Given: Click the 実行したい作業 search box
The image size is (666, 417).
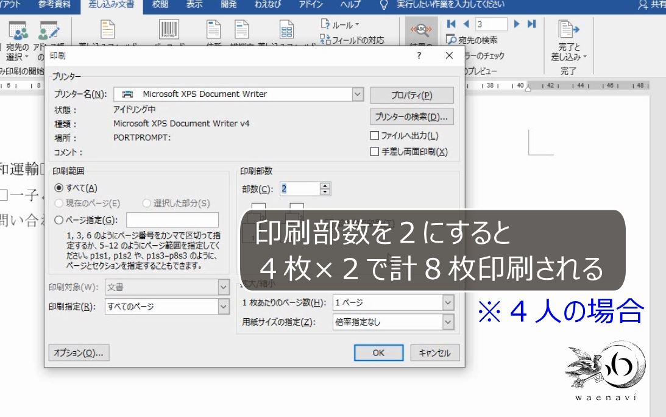Looking at the screenshot, I should coord(450,5).
